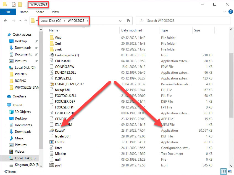Select the Cash-register (1) icon file
Screen dimensions: 234x175
(x=51, y=55)
